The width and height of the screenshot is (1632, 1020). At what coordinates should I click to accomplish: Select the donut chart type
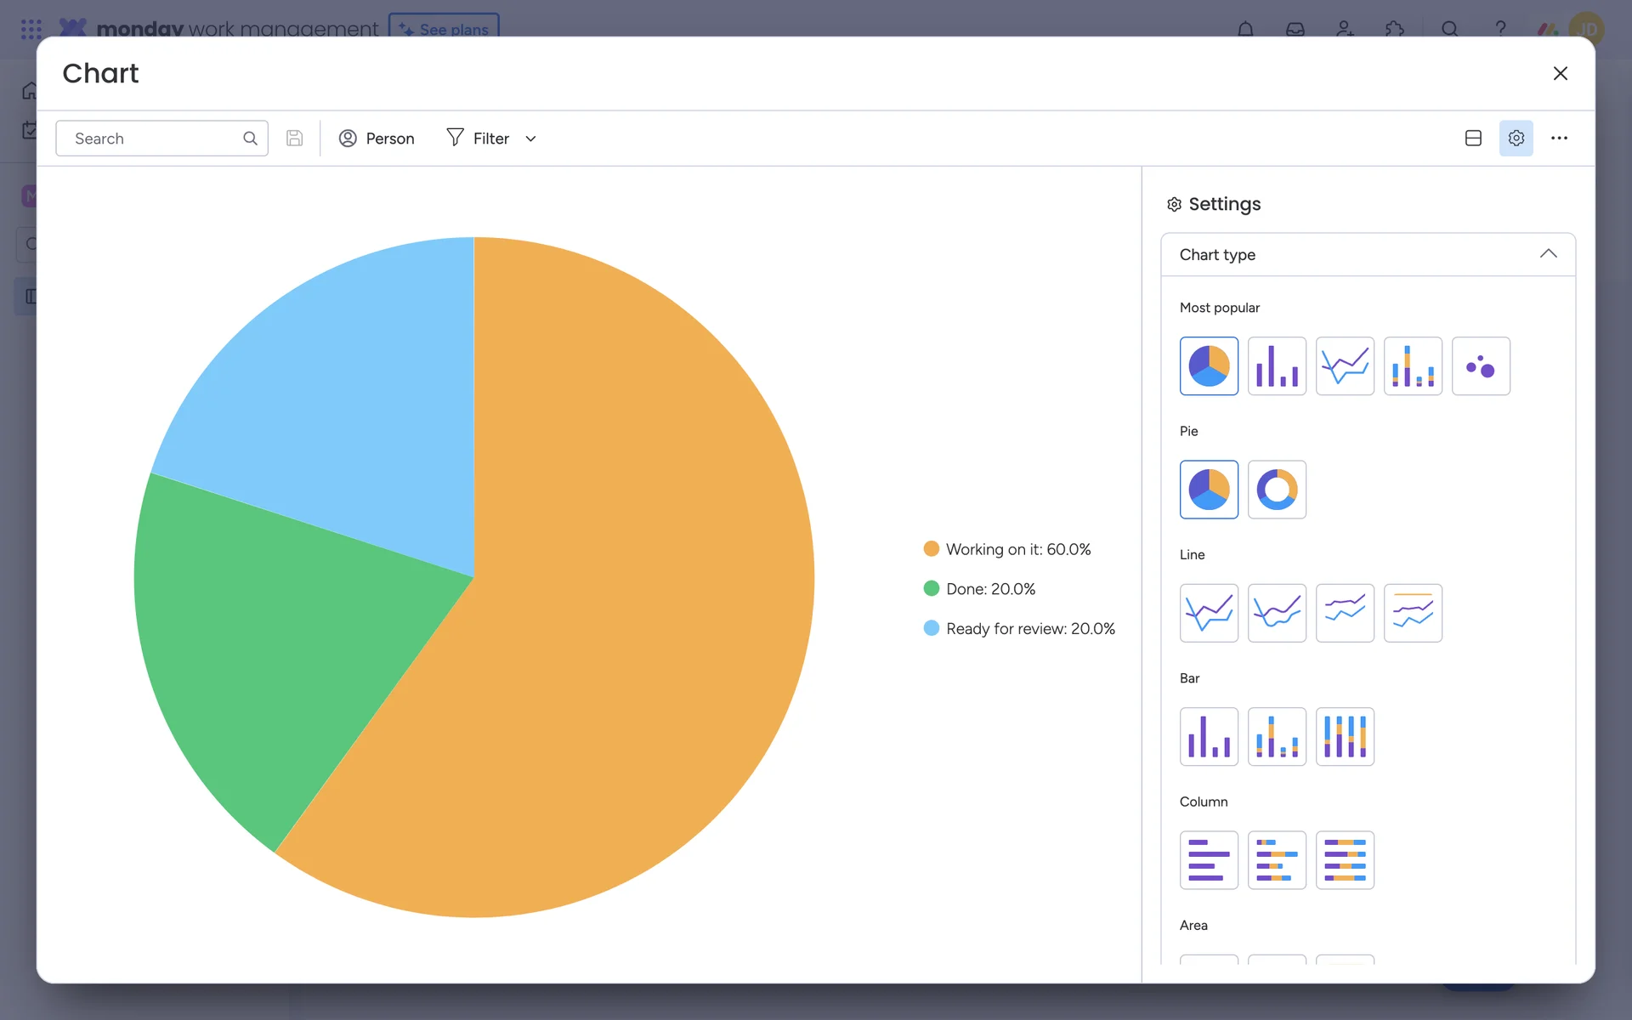pos(1277,490)
